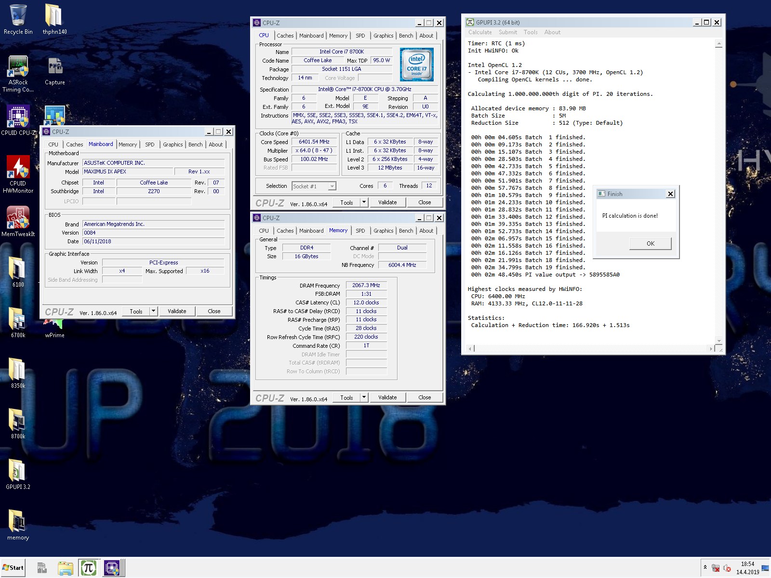Viewport: 771px width, 578px height.
Task: Click Validate in Mainboard CPU-Z window
Action: click(177, 311)
